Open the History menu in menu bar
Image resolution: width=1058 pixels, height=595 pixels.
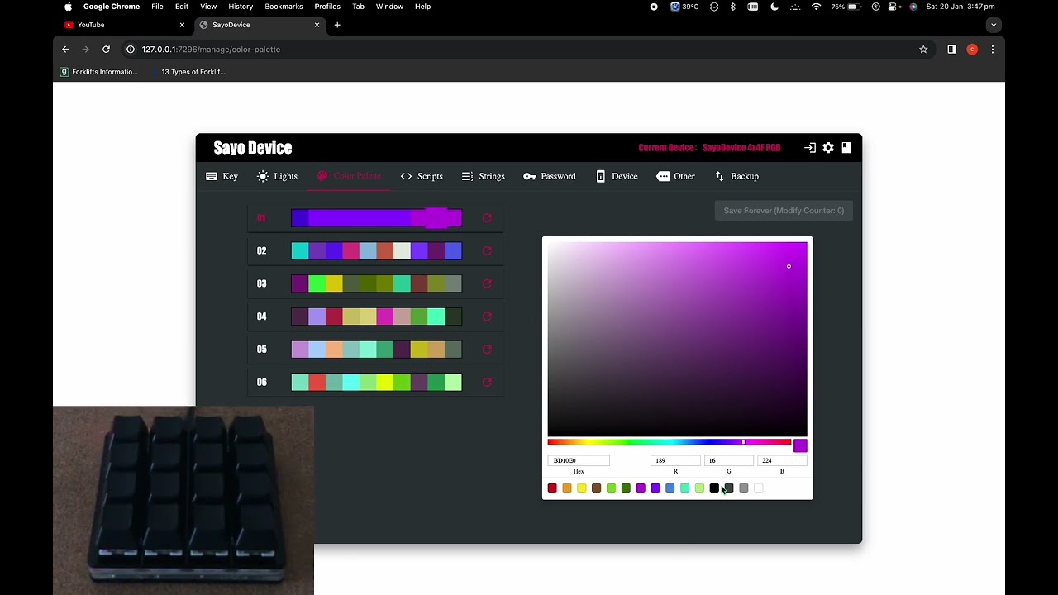coord(241,7)
